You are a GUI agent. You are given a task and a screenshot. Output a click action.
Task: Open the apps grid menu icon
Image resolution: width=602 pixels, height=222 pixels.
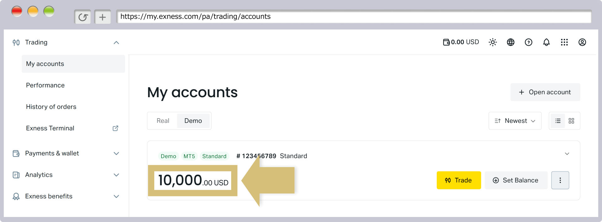564,42
